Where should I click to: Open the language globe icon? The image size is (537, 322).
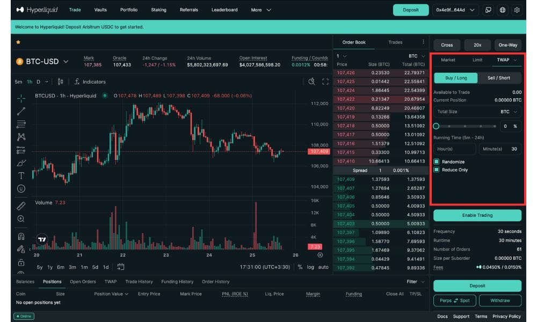pos(503,10)
